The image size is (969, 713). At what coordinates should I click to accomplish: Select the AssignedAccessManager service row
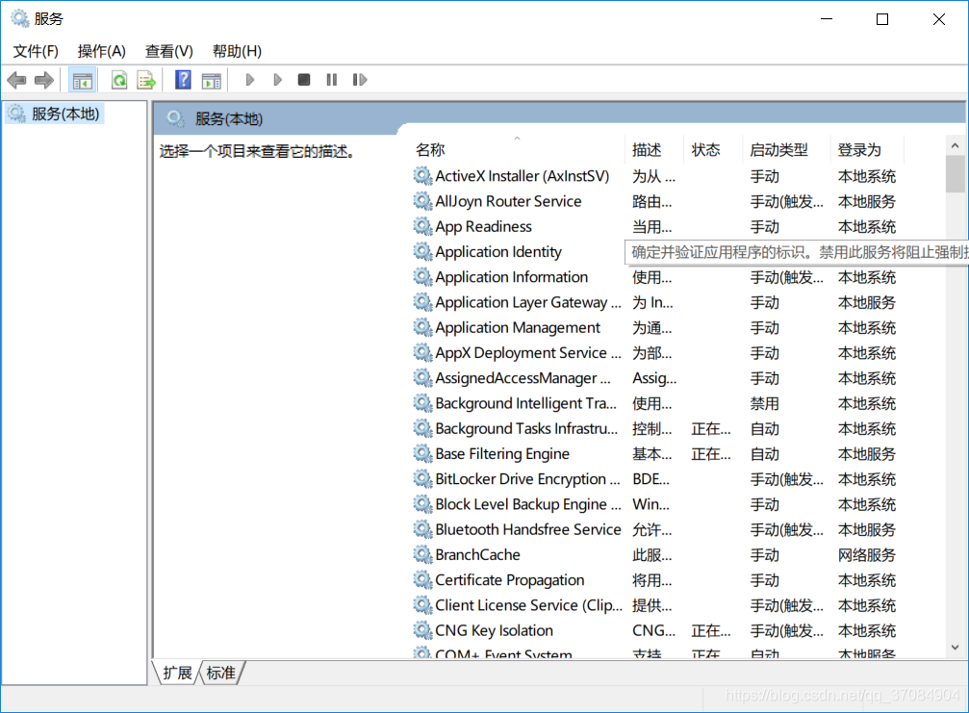tap(656, 378)
